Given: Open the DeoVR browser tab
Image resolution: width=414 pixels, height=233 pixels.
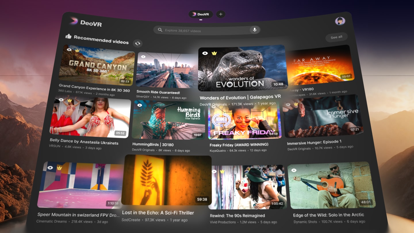Looking at the screenshot, I should (x=201, y=14).
